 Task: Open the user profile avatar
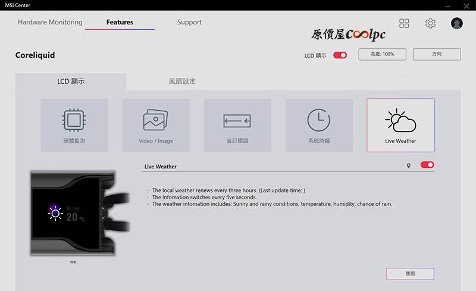click(456, 23)
